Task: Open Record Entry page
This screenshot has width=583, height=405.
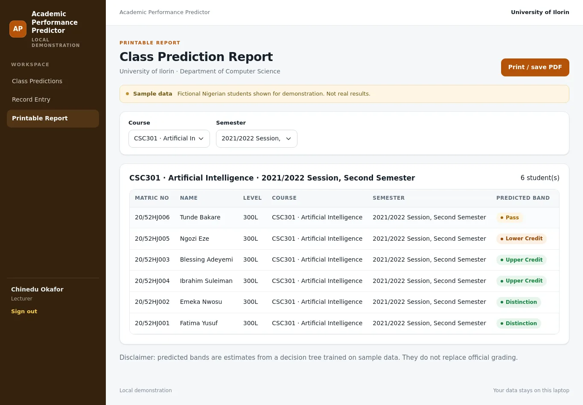Action: tap(53, 99)
